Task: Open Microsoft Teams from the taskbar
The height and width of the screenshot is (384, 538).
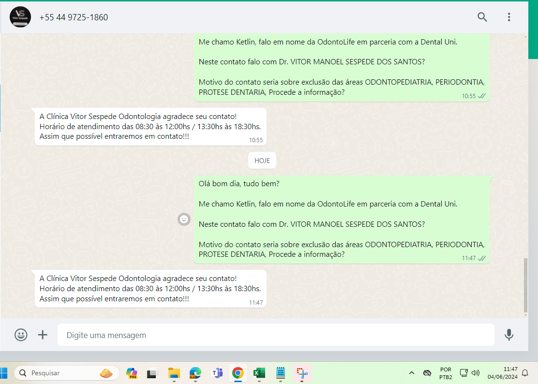Action: pos(217,373)
